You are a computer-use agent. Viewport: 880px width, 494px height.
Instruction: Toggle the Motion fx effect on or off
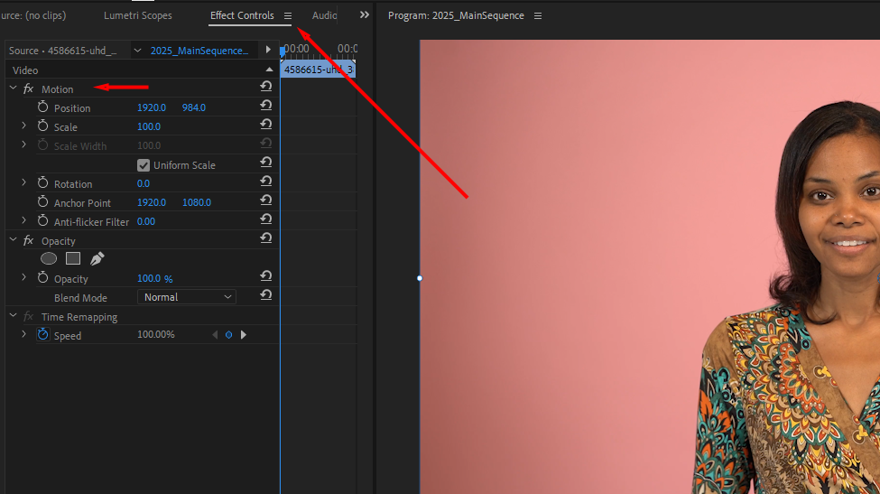tap(28, 89)
